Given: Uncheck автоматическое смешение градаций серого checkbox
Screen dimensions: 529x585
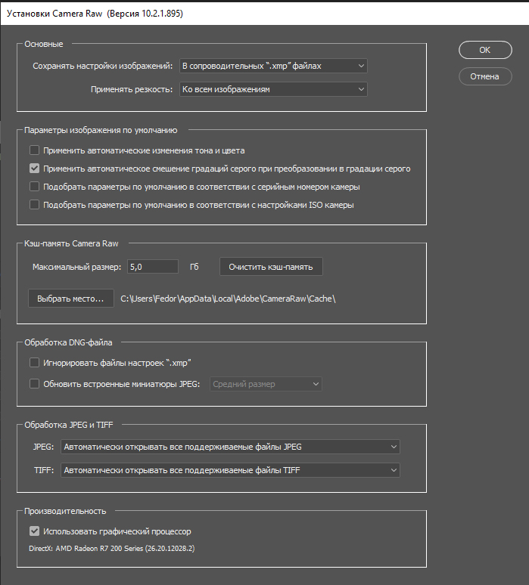Looking at the screenshot, I should point(34,169).
